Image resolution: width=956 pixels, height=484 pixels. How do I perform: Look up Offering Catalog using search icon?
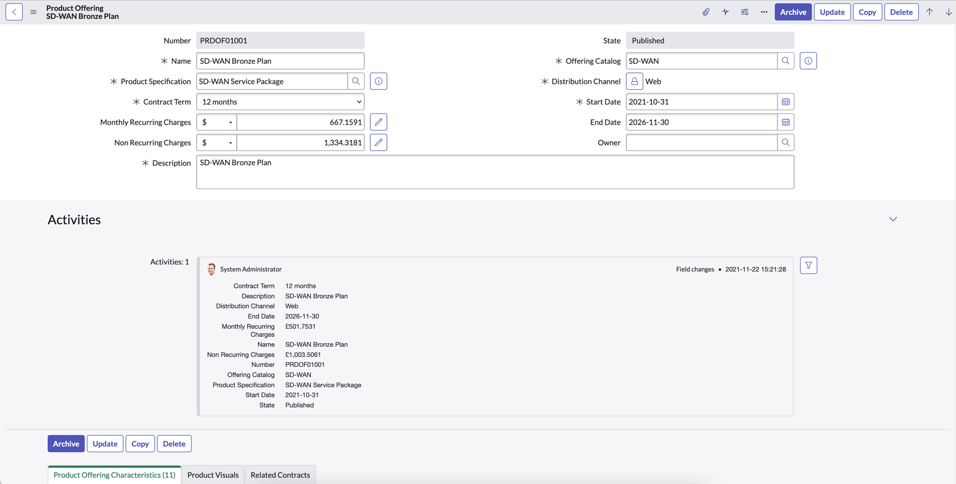point(786,61)
